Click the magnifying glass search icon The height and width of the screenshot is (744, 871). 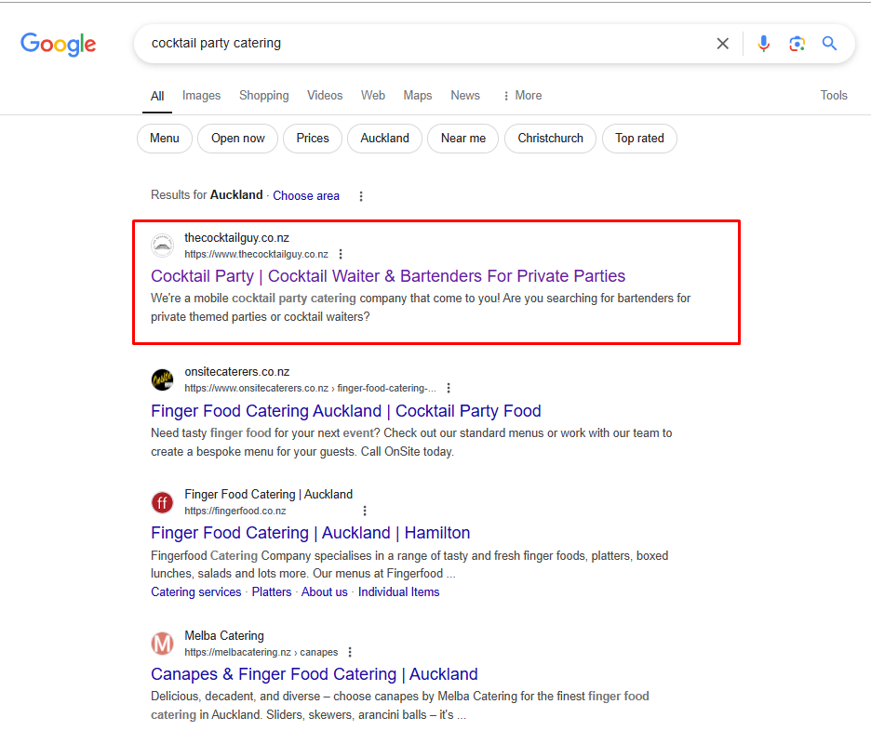click(x=829, y=44)
